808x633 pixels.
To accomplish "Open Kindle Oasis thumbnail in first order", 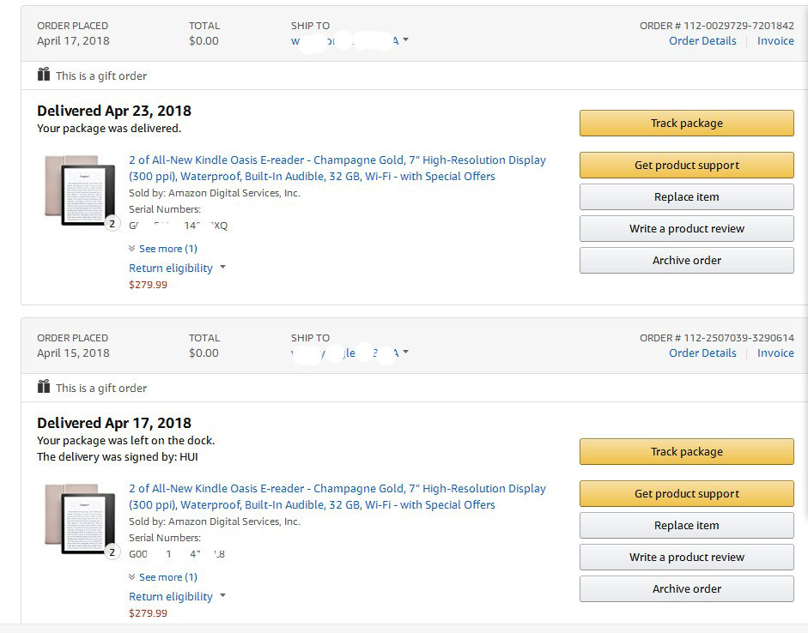I will (x=80, y=190).
